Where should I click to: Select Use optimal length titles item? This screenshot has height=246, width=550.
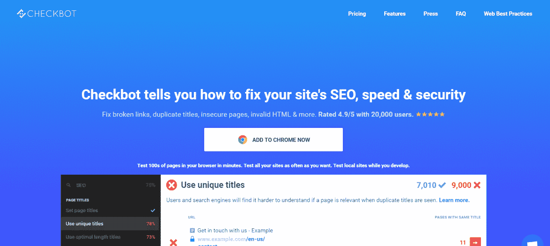click(110, 237)
